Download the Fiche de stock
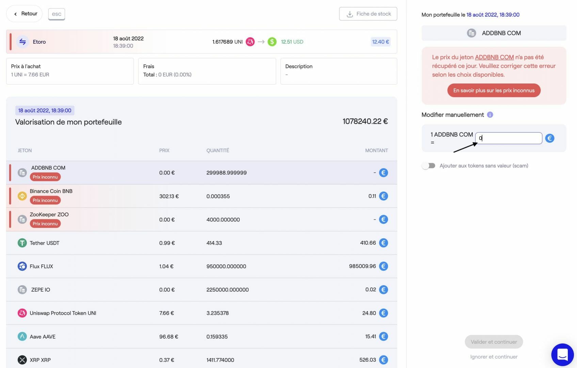Screen dimensions: 577x368 pos(368,14)
